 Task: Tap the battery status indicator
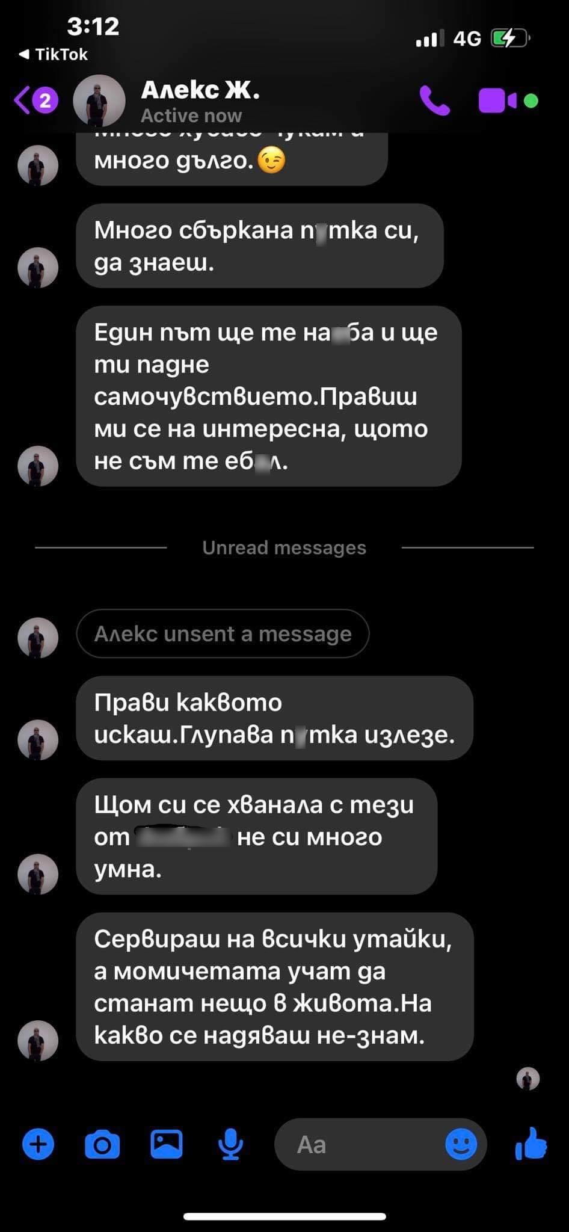pyautogui.click(x=510, y=39)
